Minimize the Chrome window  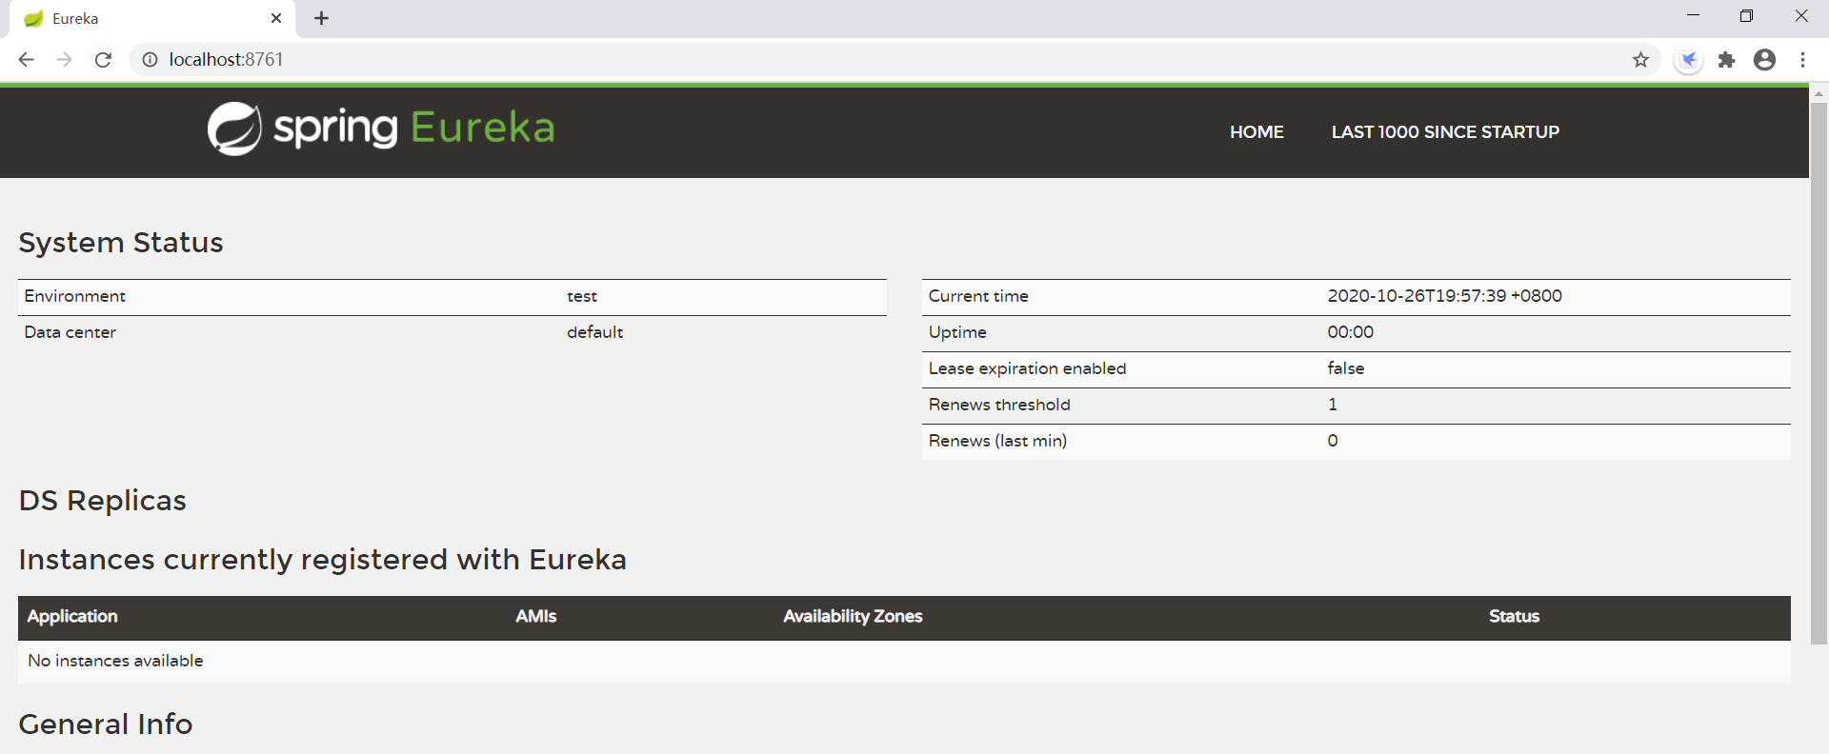1693,15
